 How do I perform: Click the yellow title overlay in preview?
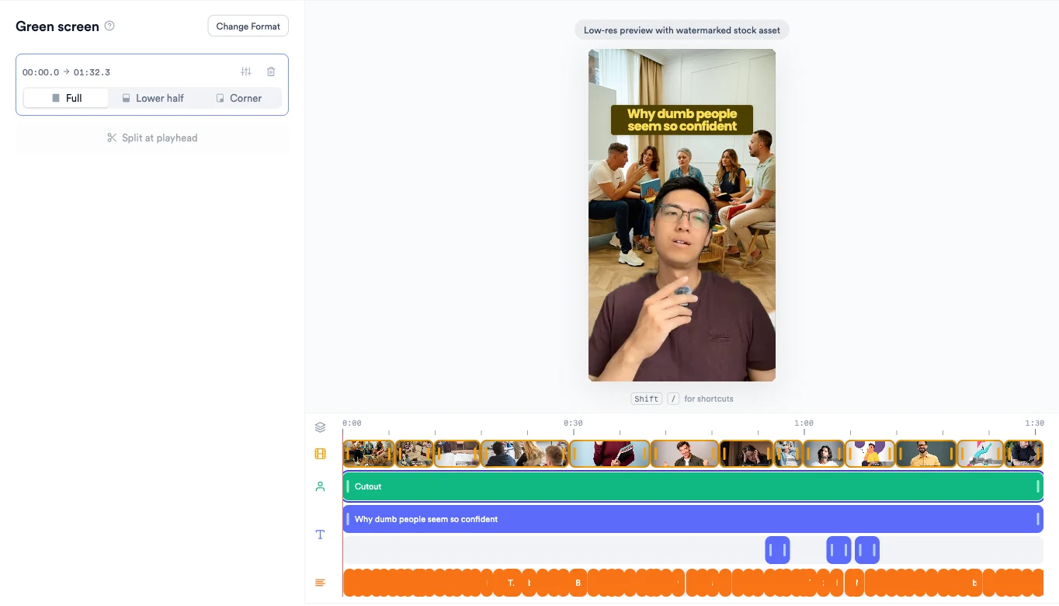click(x=682, y=120)
